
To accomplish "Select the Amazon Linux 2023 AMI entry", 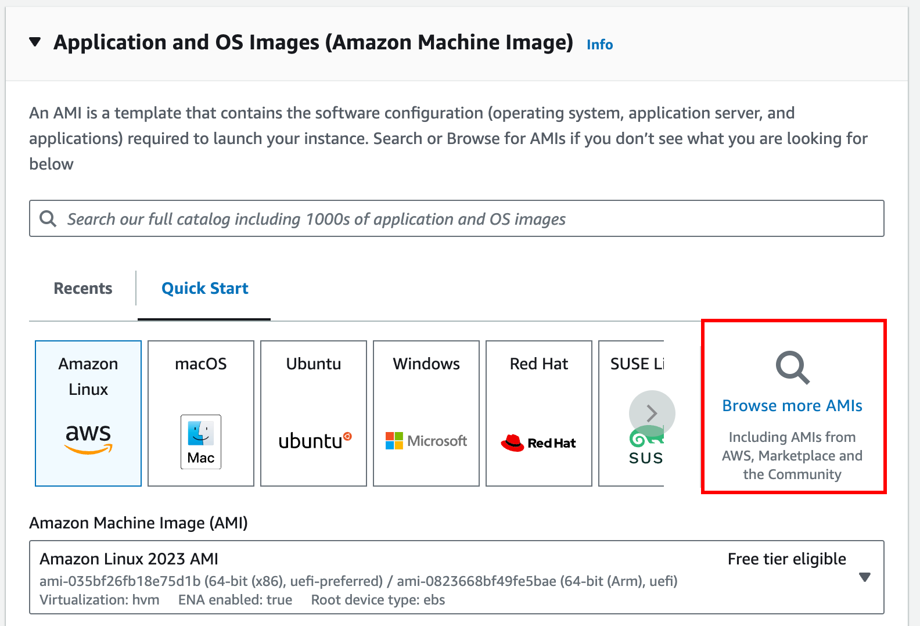I will 129,559.
